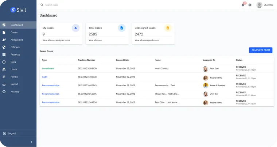Click the Assigned To column header

[209, 60]
